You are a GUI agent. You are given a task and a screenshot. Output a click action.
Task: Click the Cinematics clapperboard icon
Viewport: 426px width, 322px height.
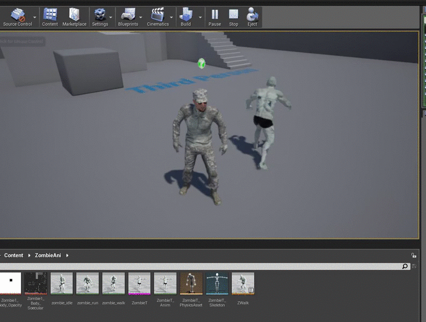click(158, 17)
